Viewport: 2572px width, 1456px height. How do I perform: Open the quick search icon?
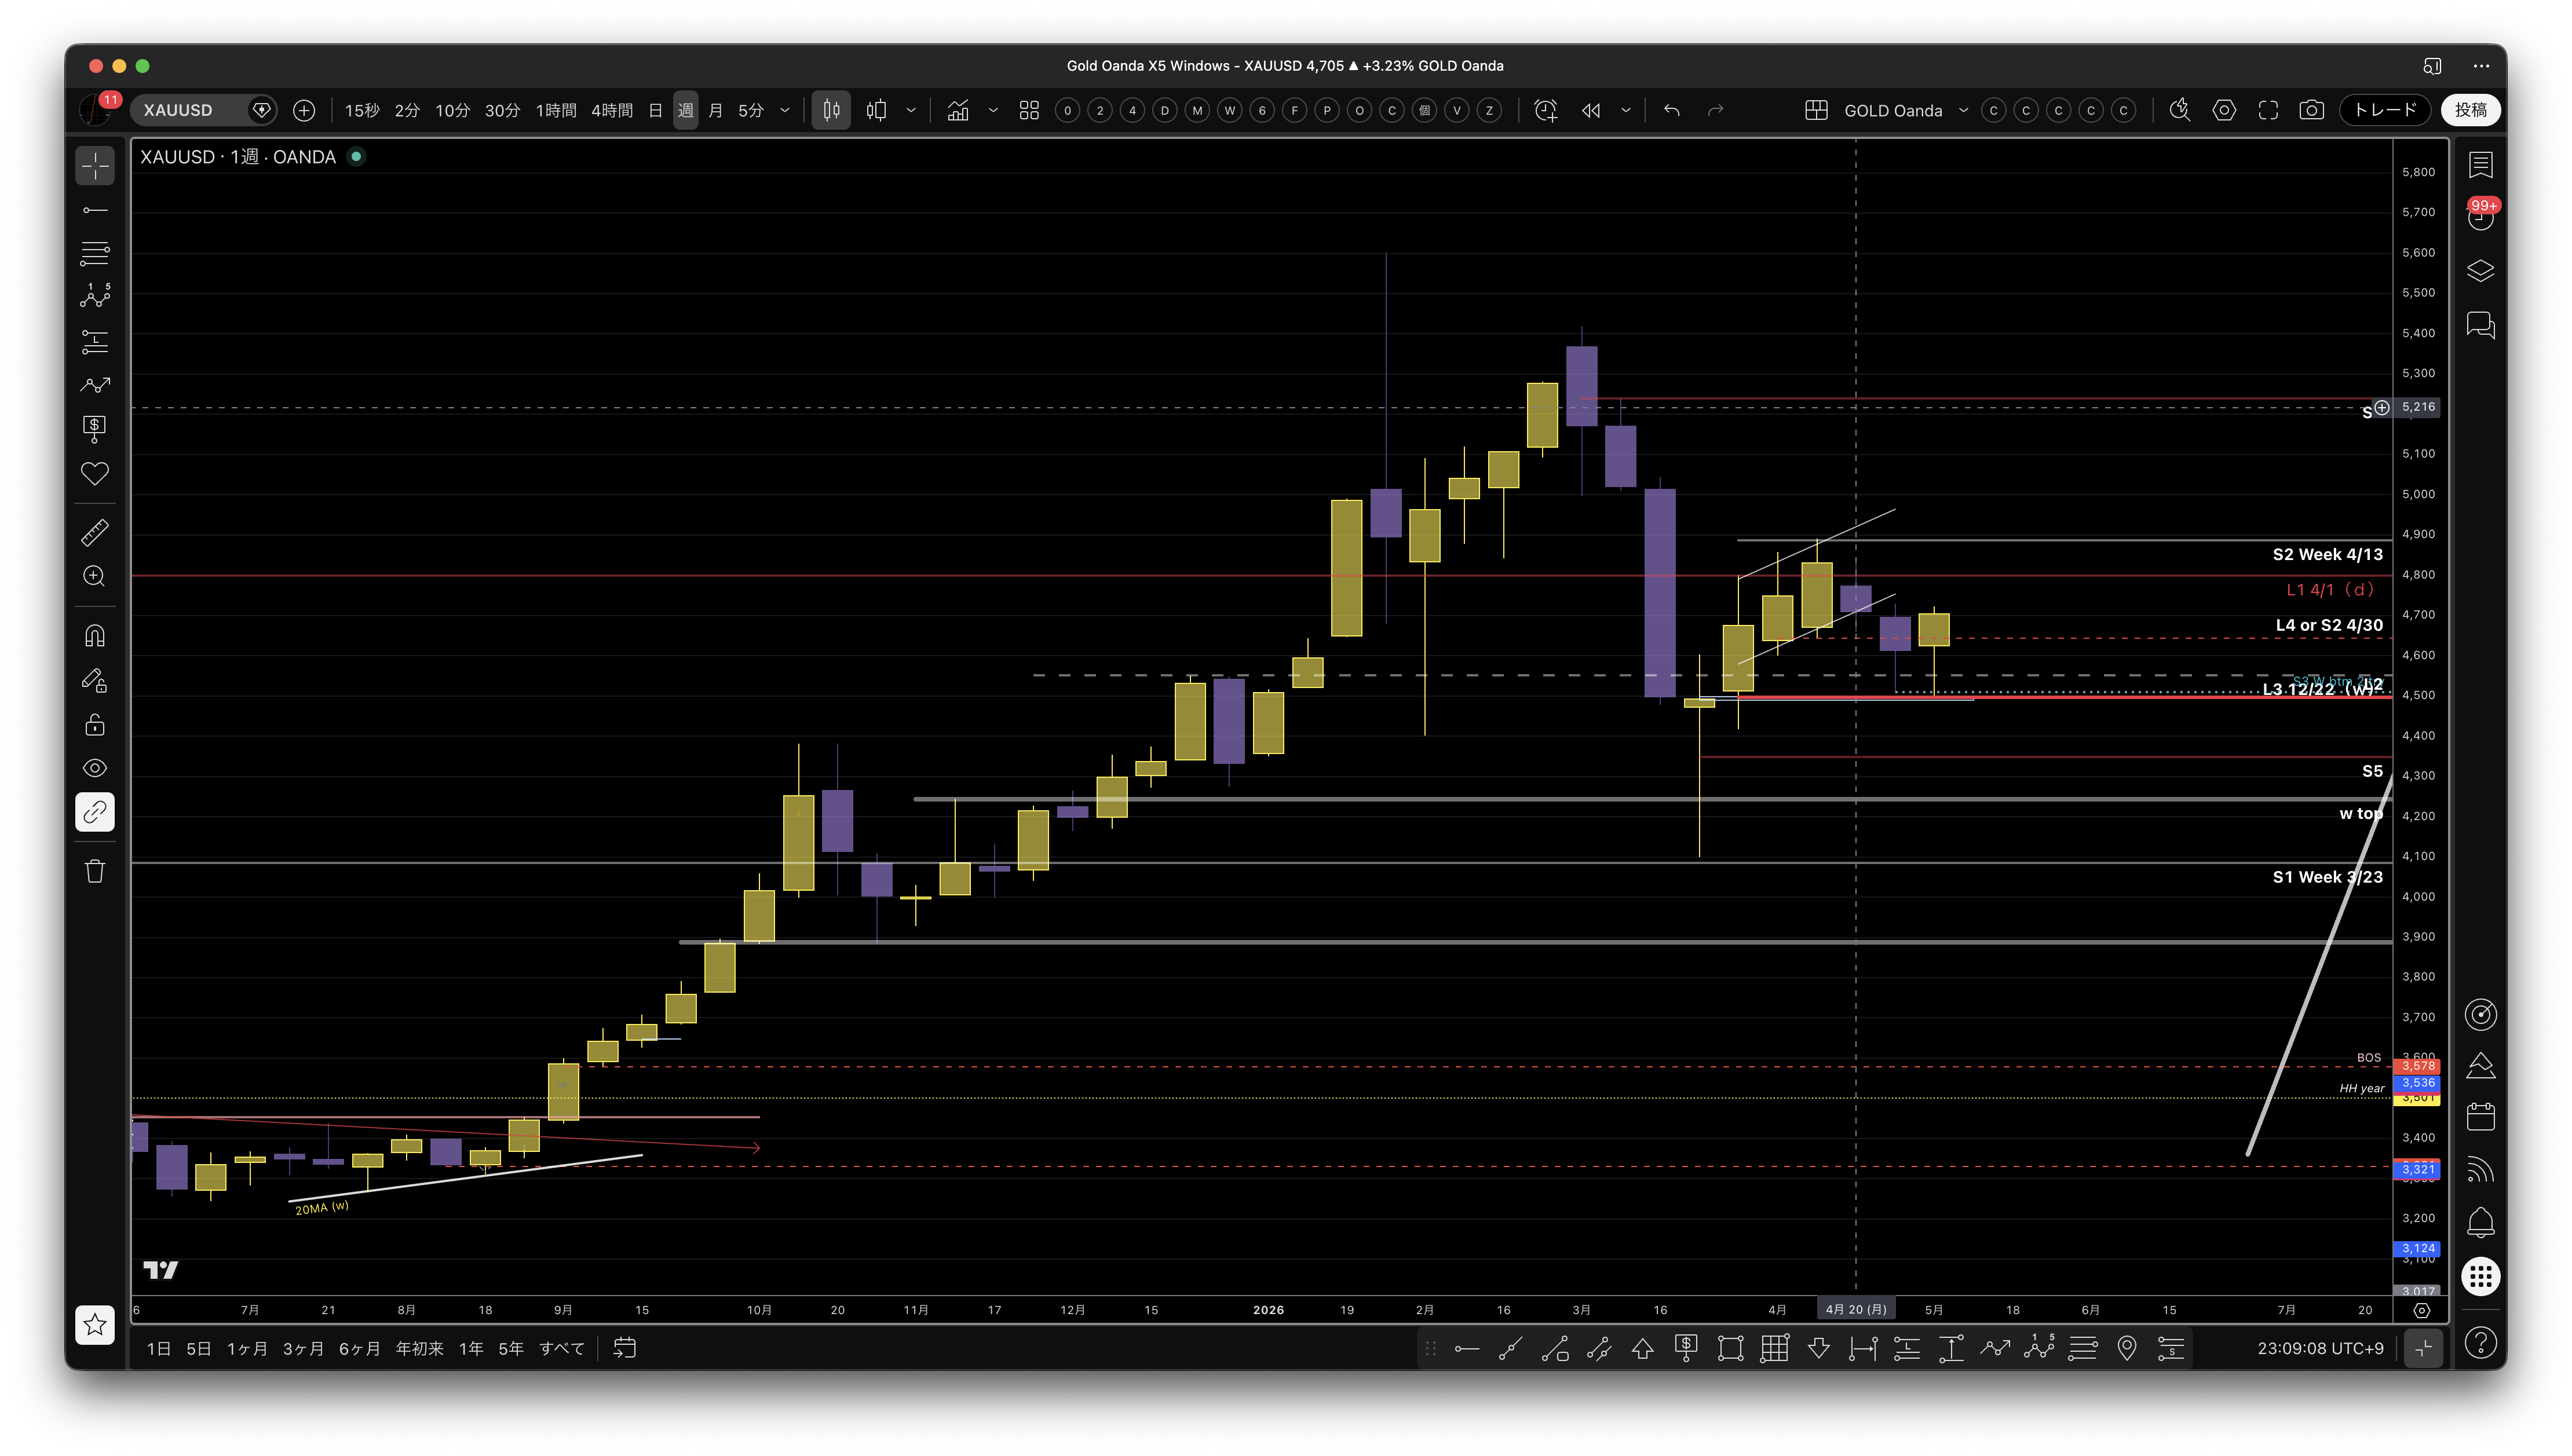pyautogui.click(x=2180, y=110)
